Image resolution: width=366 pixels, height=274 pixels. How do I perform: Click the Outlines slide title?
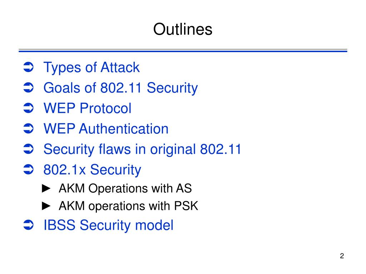pos(183,29)
